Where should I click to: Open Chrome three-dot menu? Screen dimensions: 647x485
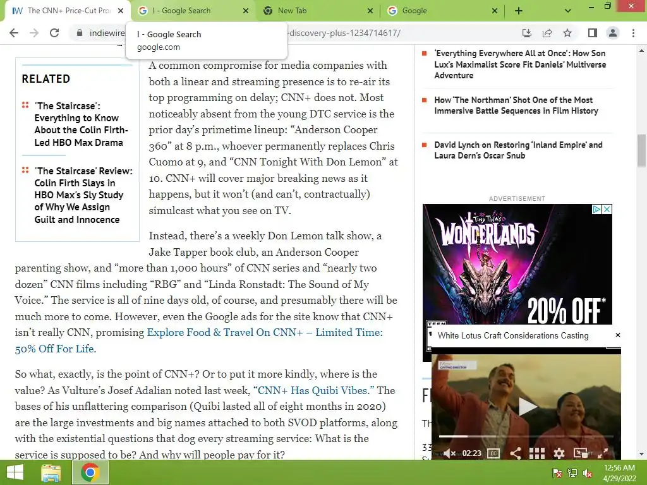(x=633, y=33)
